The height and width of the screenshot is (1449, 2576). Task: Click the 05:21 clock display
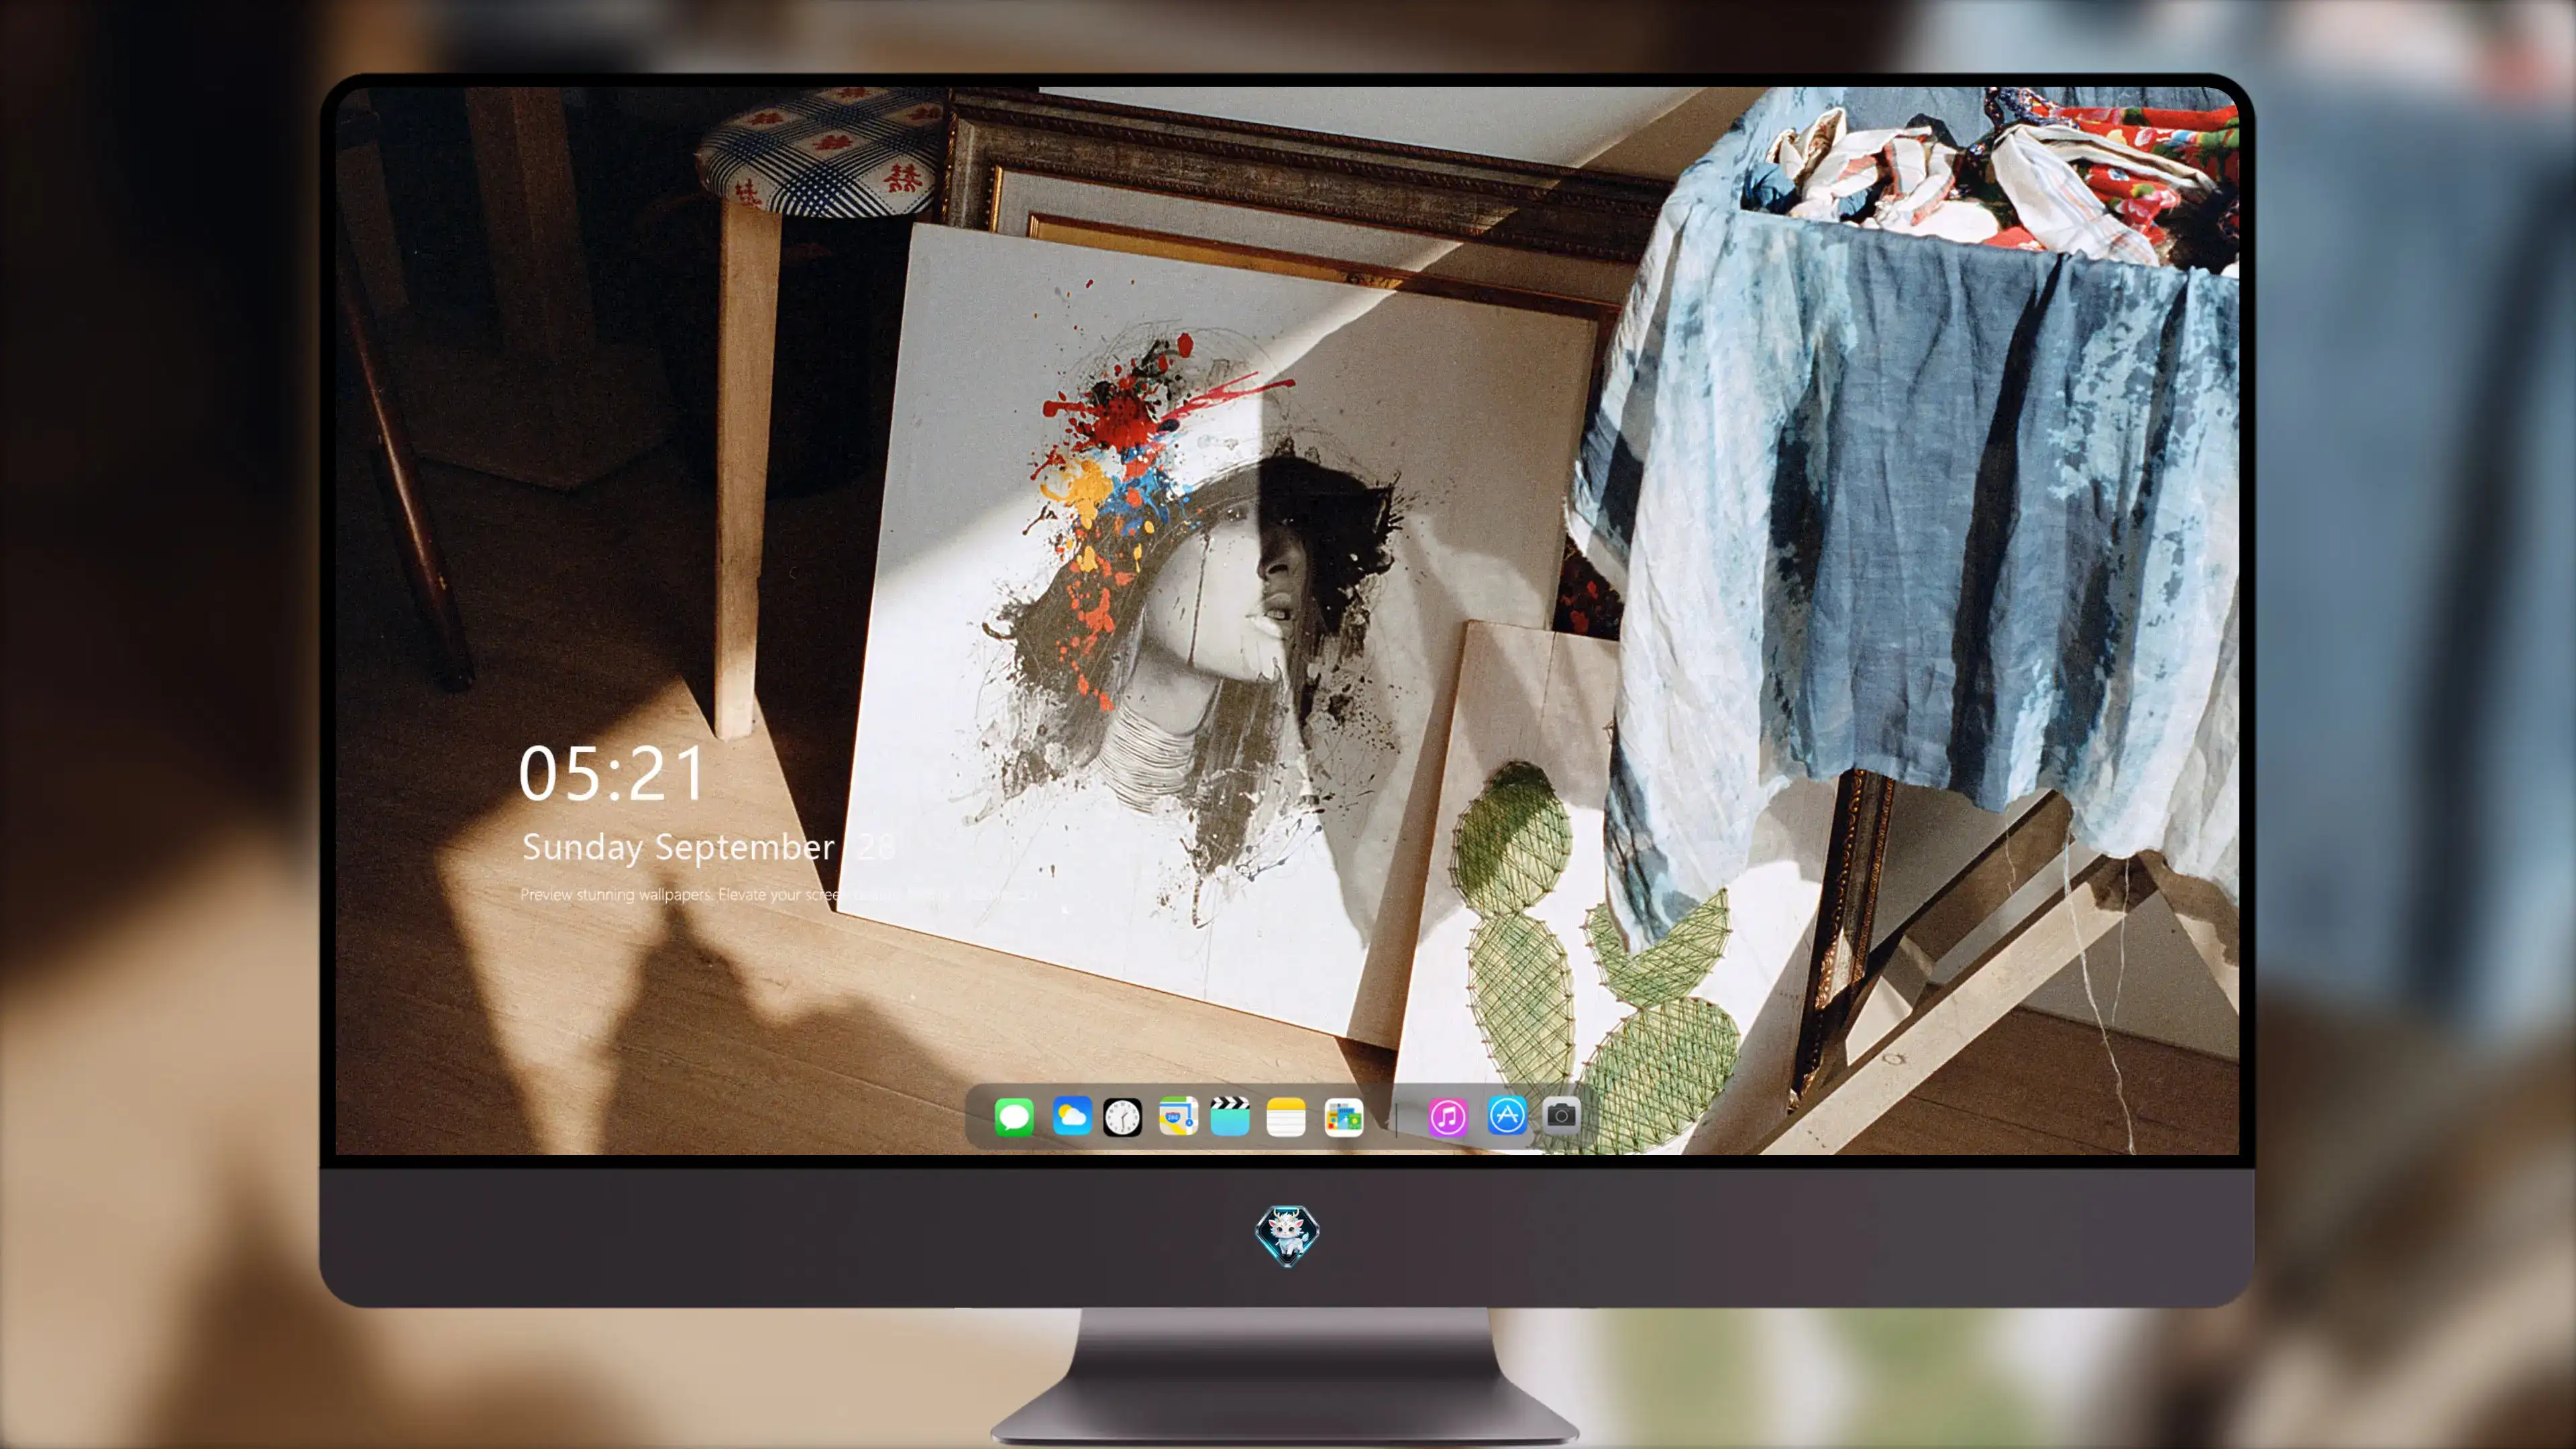tap(612, 774)
